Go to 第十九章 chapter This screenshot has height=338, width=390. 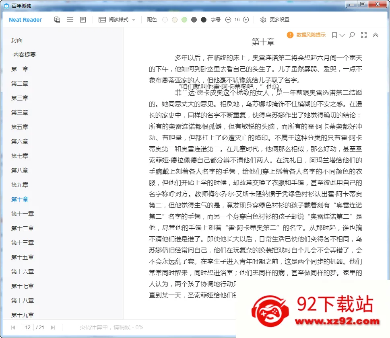click(x=23, y=315)
